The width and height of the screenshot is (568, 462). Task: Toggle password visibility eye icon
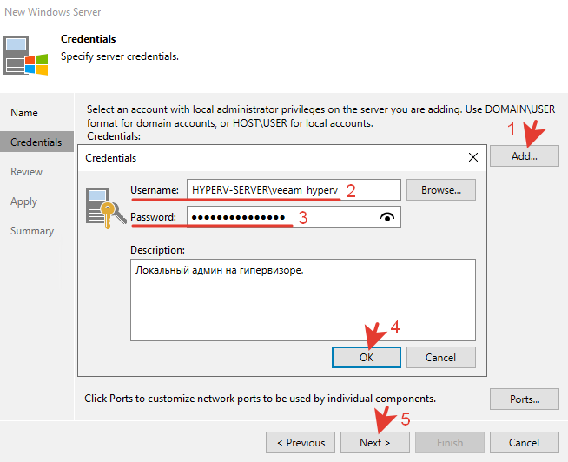tap(387, 217)
